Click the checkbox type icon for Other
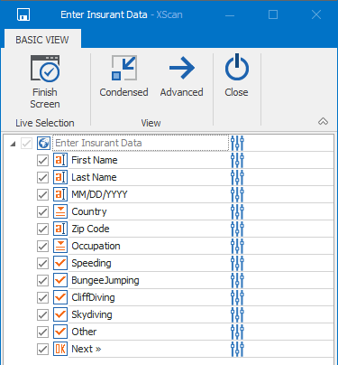The height and width of the screenshot is (365, 338). coord(60,332)
